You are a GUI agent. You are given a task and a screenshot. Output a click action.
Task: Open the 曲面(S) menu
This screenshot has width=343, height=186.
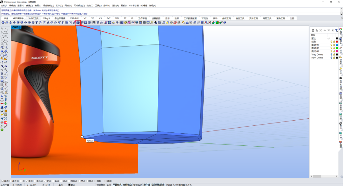(x=38, y=5)
